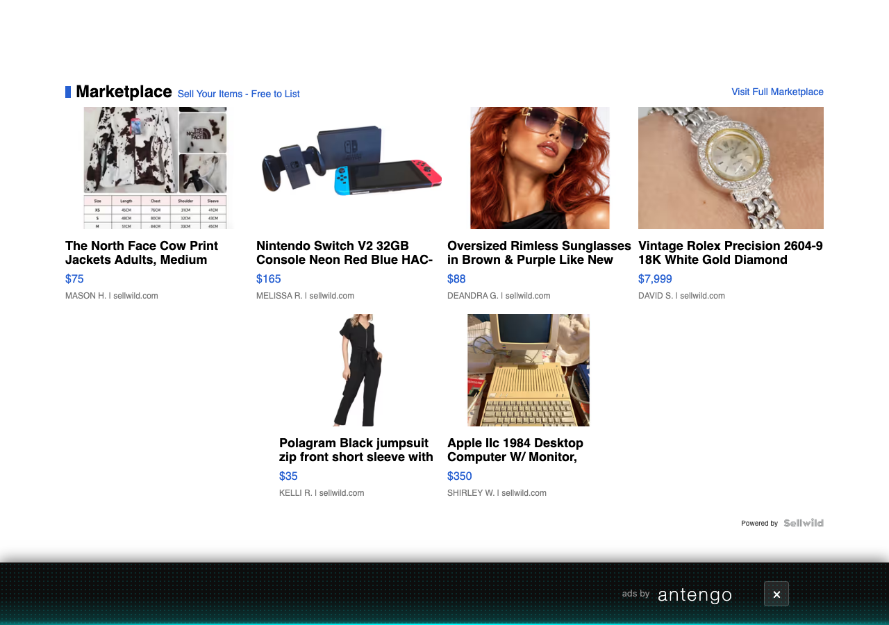889x625 pixels.
Task: Select the $350 price
Action: click(x=460, y=476)
